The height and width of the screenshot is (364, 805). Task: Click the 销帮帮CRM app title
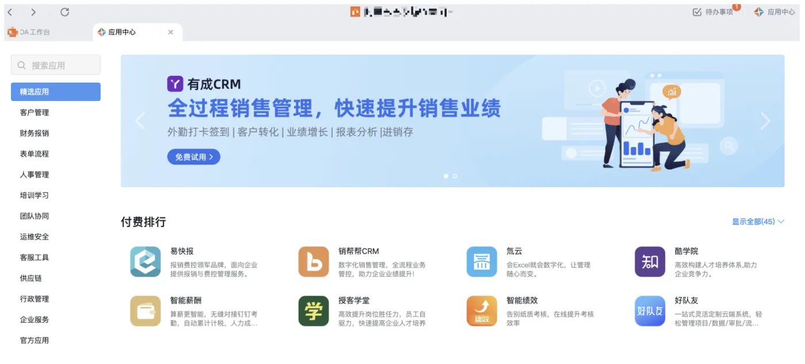click(359, 251)
